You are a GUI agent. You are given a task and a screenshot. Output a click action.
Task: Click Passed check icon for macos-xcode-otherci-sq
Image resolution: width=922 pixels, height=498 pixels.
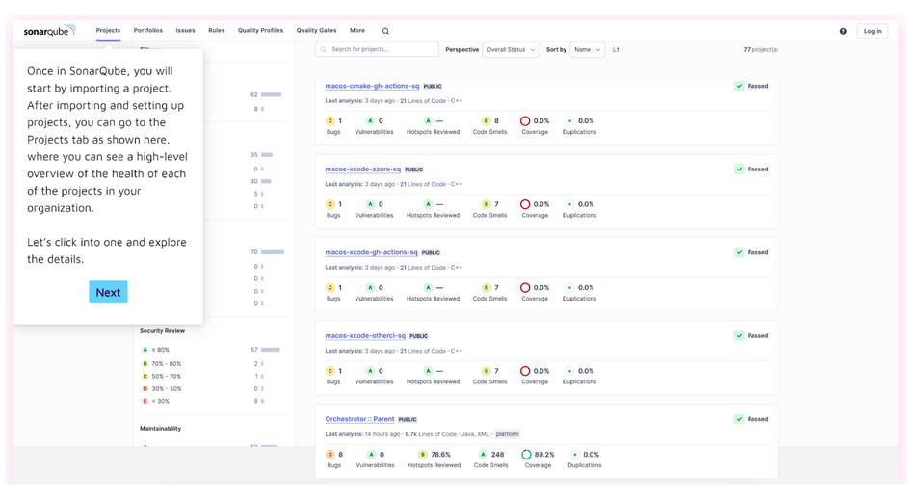[739, 336]
